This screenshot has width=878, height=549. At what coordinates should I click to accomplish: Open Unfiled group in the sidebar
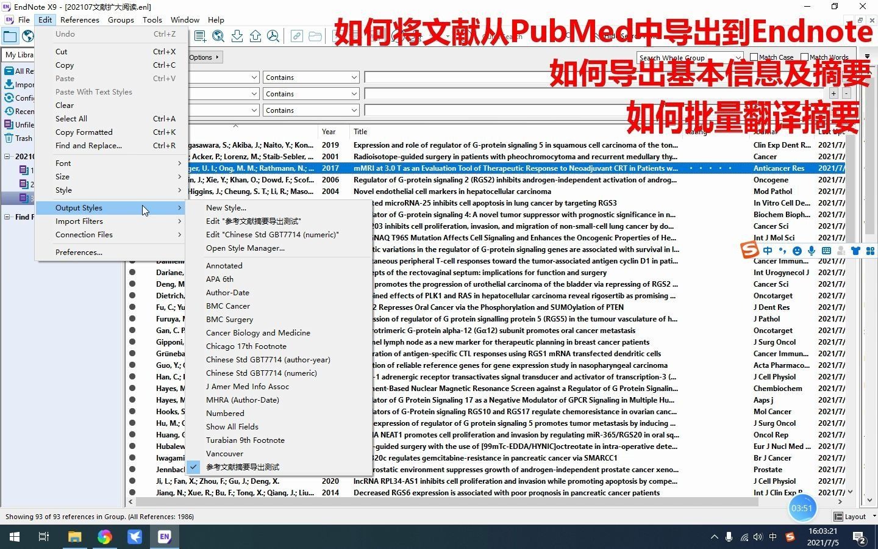click(x=19, y=124)
